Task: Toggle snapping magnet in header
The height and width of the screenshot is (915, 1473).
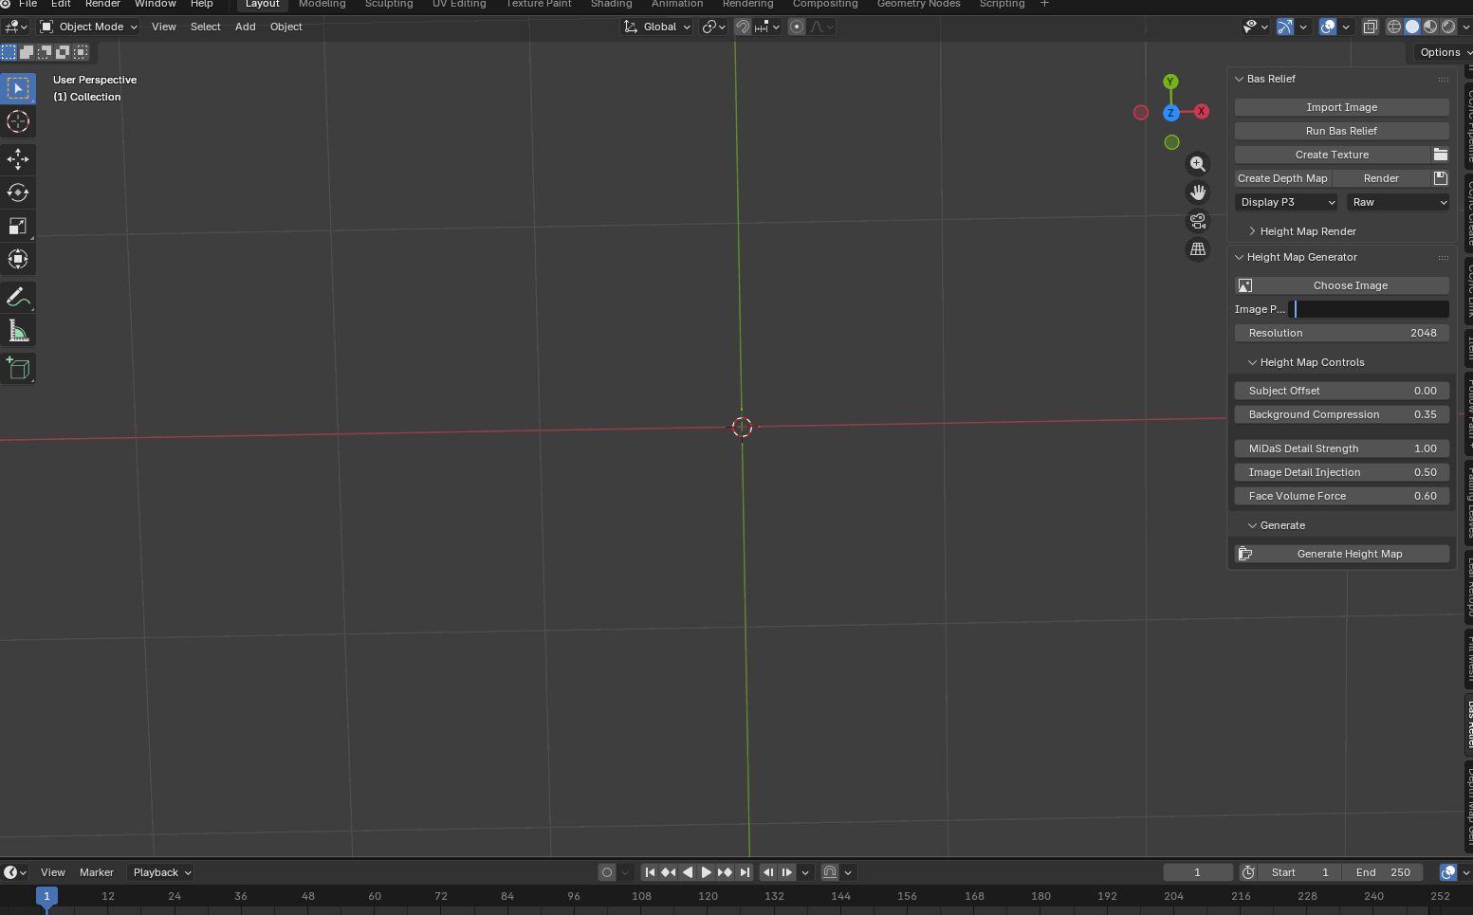Action: click(743, 27)
